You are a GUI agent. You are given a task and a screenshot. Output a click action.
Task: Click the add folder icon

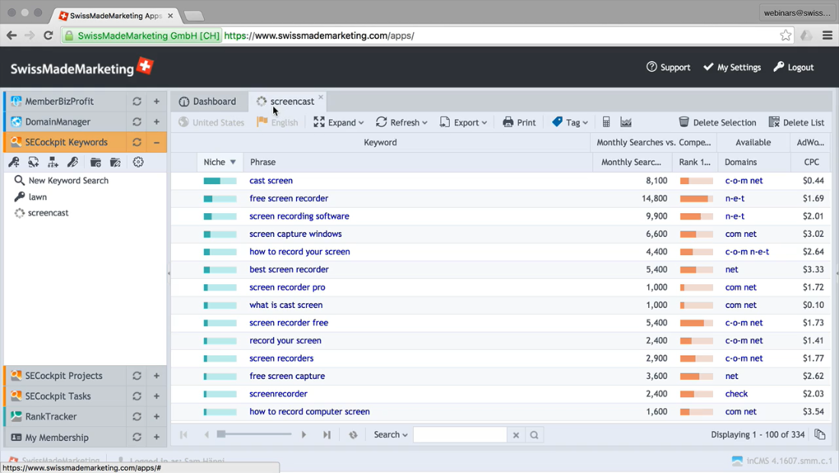pos(95,162)
